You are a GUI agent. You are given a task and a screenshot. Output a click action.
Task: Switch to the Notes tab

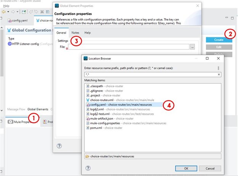[75, 33]
